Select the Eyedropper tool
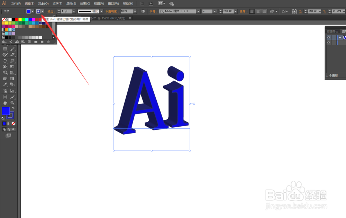 click(x=5, y=84)
